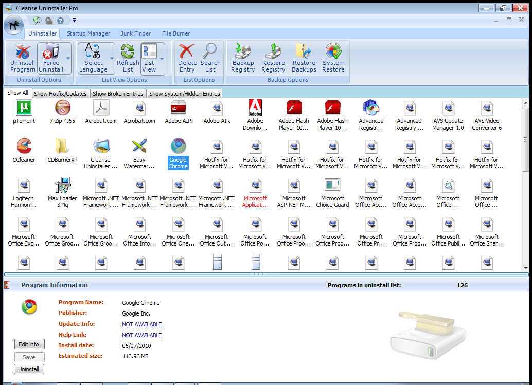This screenshot has height=385, width=532.
Task: Open help via the question mark icon
Action: (x=60, y=21)
